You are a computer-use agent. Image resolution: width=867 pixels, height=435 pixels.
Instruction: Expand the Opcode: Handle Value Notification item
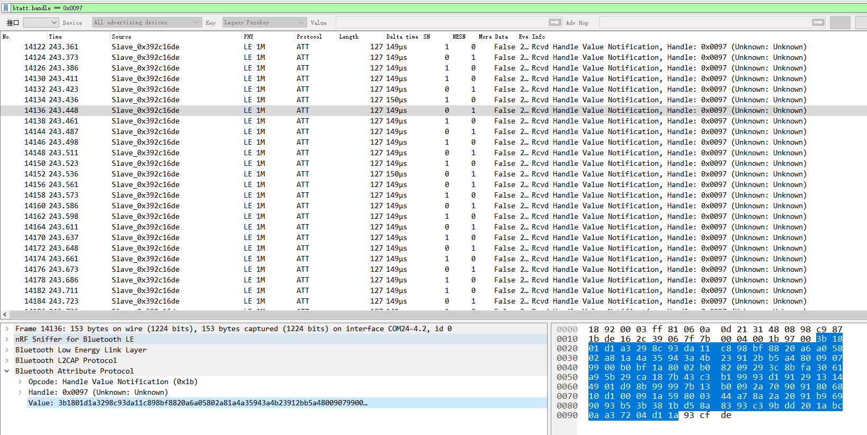20,381
